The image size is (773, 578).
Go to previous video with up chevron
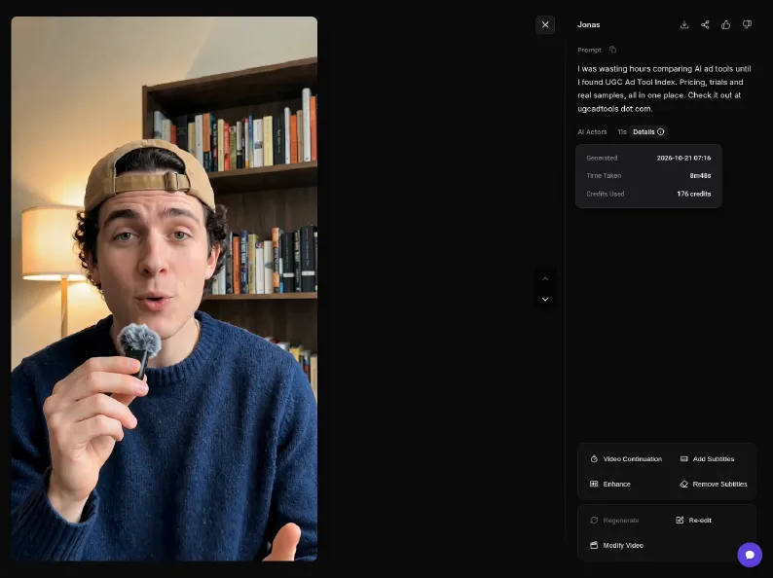pos(545,278)
